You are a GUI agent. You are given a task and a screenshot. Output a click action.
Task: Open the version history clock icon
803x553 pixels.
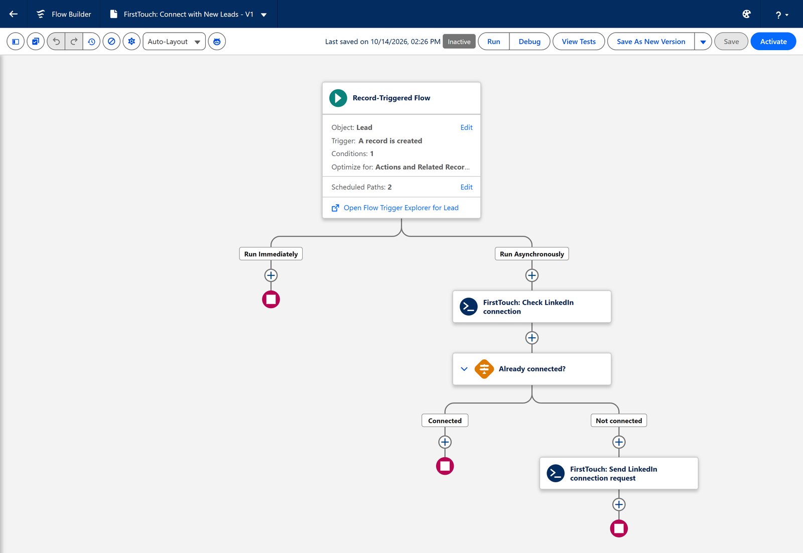point(91,42)
